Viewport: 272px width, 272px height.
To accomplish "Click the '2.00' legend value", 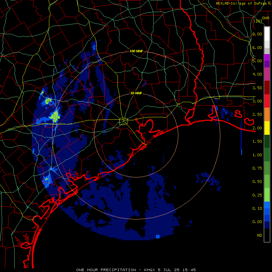I will pyautogui.click(x=257, y=128).
